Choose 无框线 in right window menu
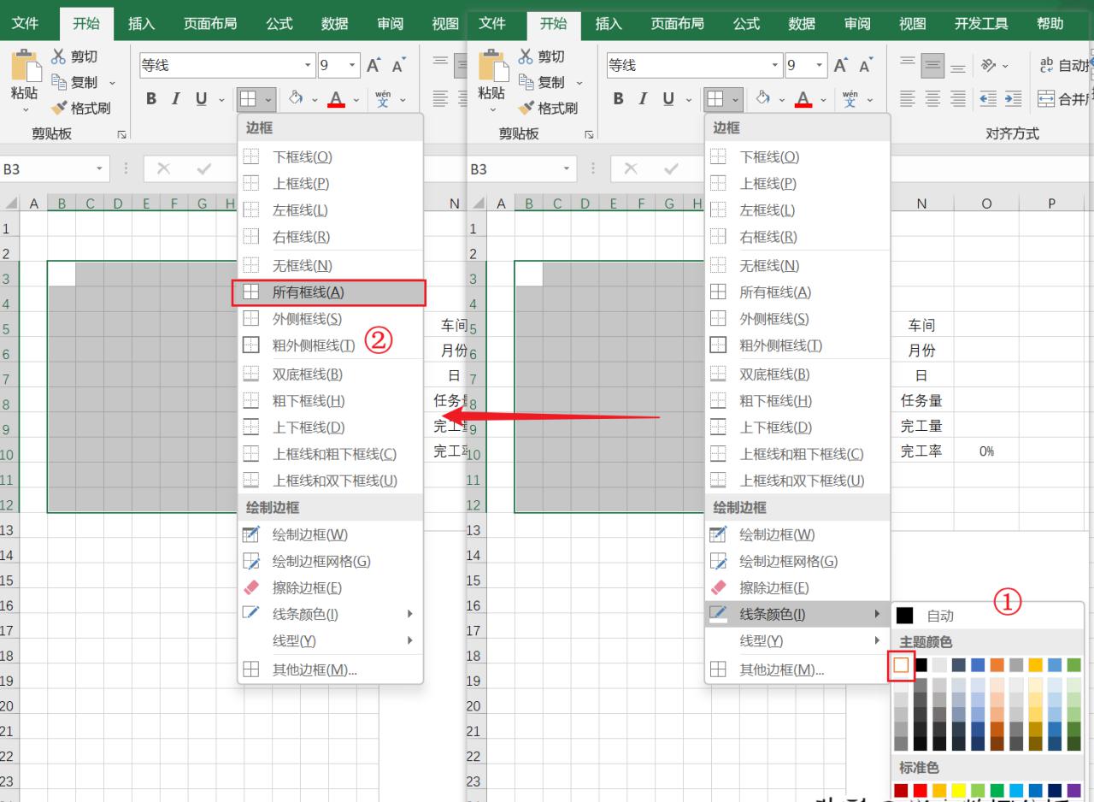 (x=797, y=265)
